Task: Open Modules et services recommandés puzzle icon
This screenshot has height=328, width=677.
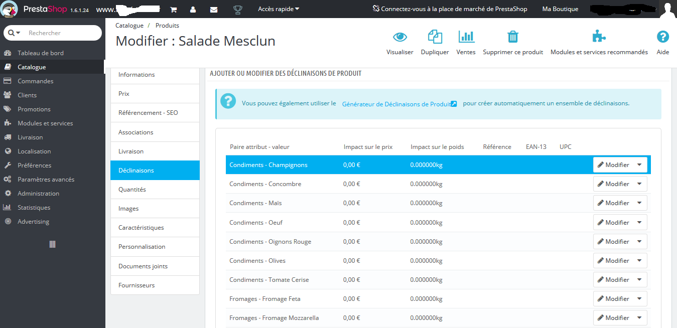Action: [x=599, y=37]
